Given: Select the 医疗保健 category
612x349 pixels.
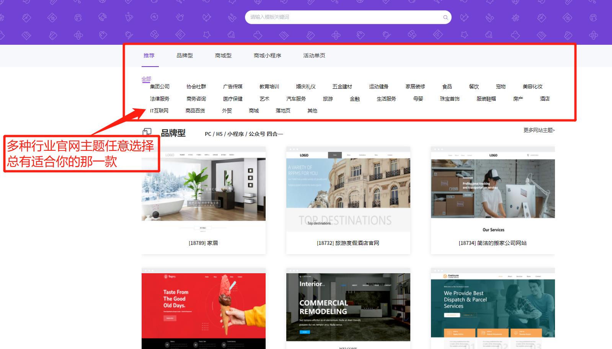Looking at the screenshot, I should click(x=233, y=99).
